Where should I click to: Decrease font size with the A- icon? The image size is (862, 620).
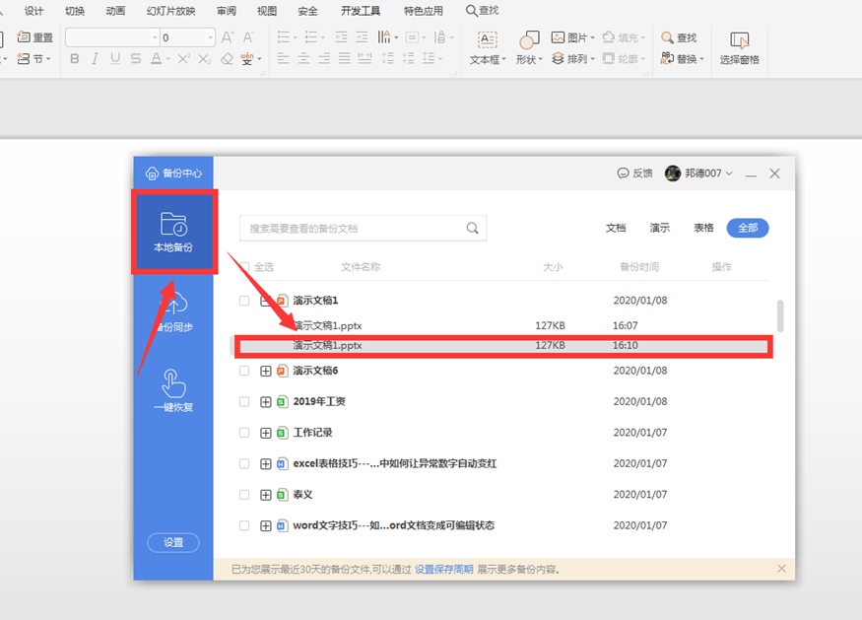248,37
